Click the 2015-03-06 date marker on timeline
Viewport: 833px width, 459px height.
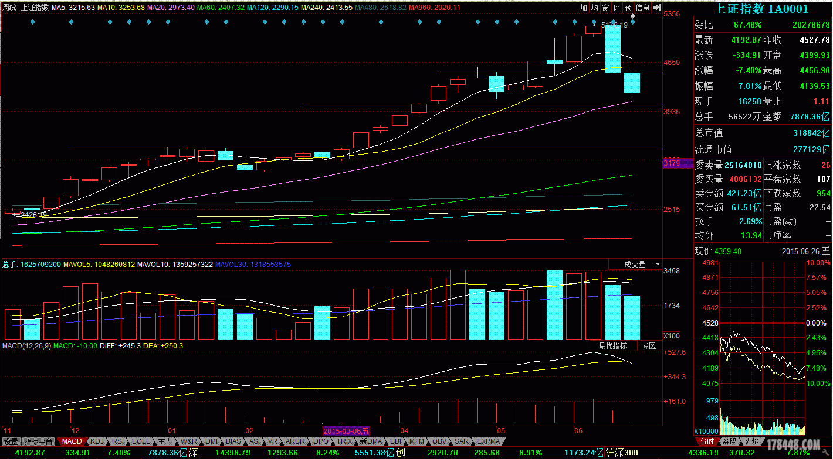pos(347,430)
